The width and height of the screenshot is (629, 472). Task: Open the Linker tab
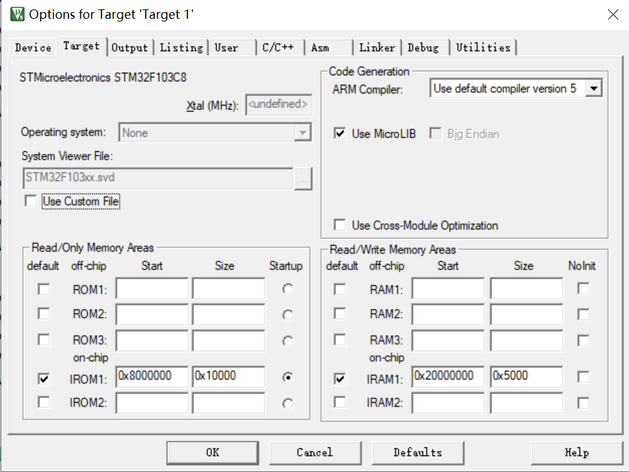(377, 48)
